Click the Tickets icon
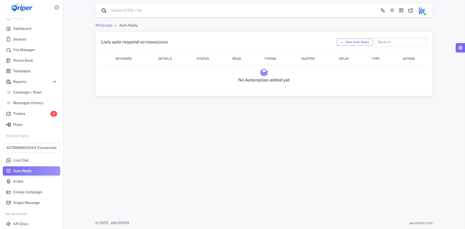 [x=8, y=114]
